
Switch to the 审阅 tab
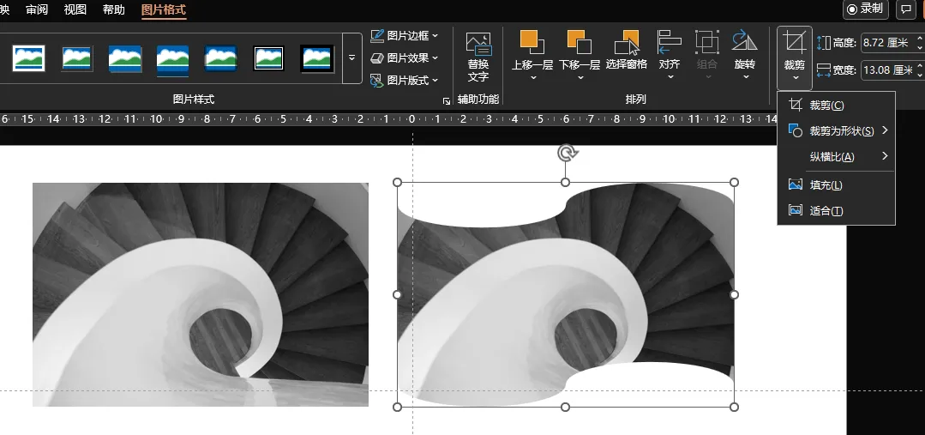pyautogui.click(x=37, y=10)
